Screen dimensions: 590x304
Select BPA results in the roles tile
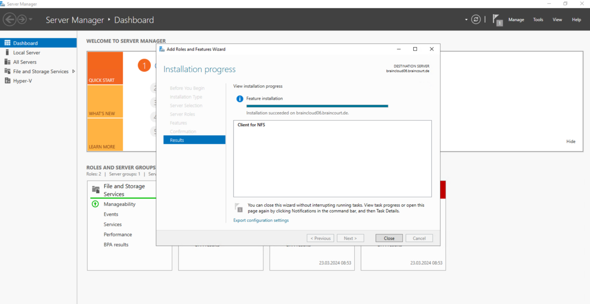point(116,244)
